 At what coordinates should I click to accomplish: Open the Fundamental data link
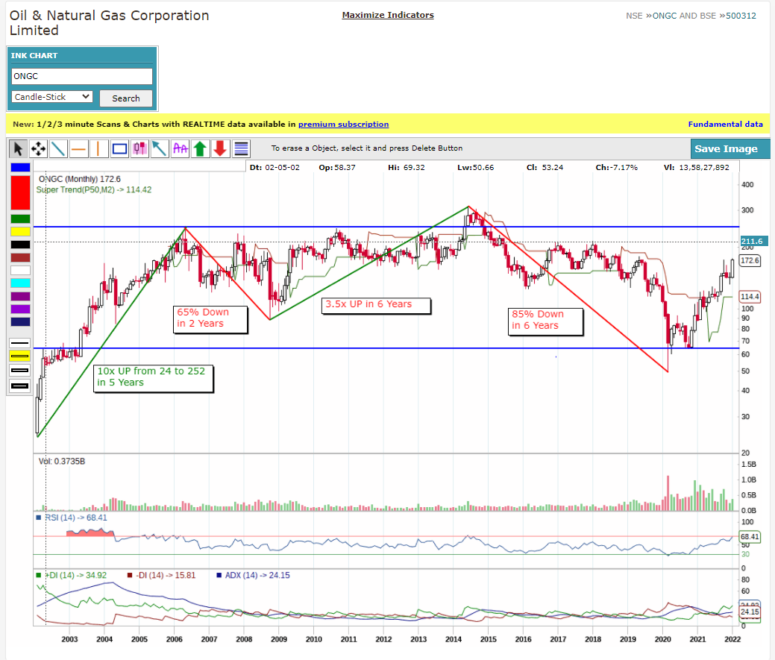tap(726, 124)
